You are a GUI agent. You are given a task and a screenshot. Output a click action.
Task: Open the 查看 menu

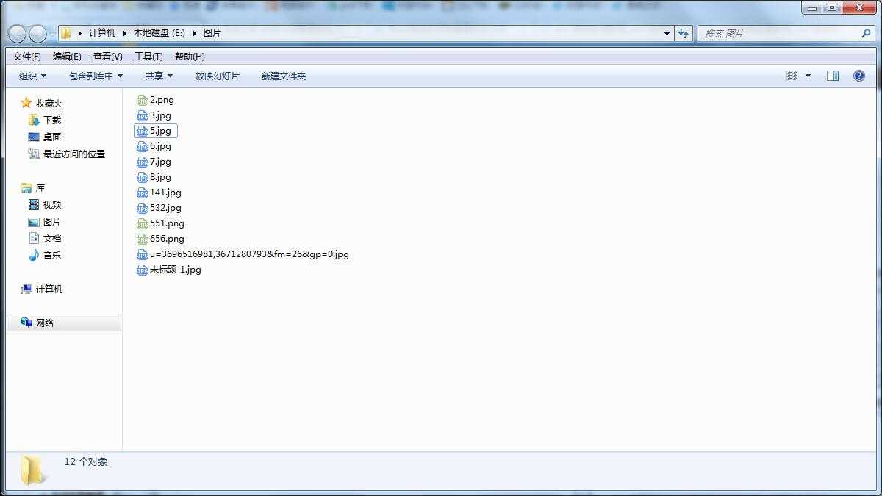point(107,56)
